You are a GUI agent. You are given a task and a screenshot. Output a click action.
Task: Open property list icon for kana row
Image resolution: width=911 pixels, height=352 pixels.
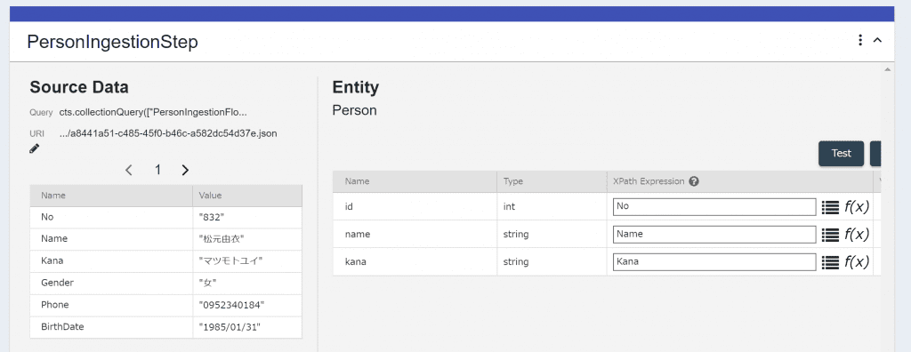click(x=830, y=262)
